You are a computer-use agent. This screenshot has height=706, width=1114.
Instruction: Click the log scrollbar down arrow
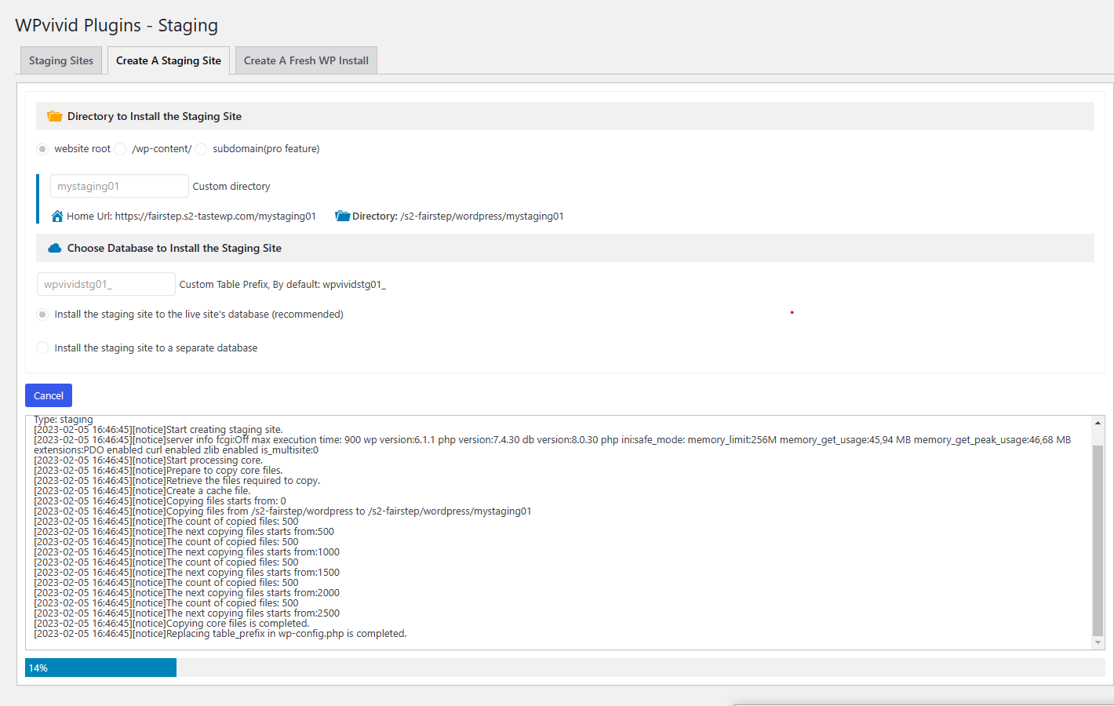(1098, 642)
